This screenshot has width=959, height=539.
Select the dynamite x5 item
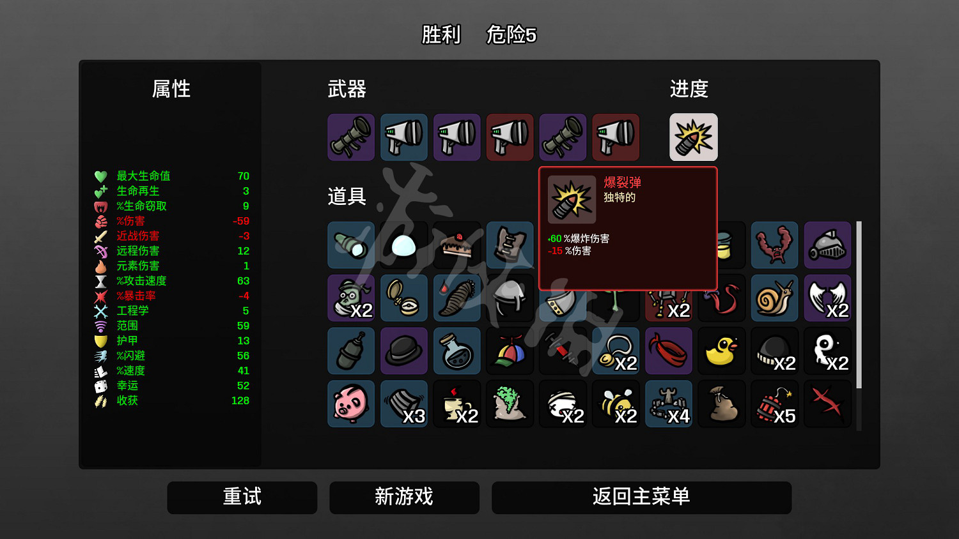(775, 404)
